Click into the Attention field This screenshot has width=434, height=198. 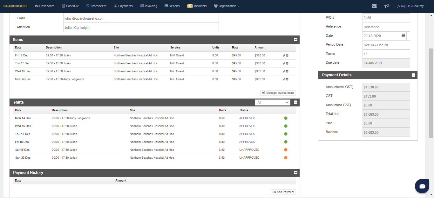[141, 28]
